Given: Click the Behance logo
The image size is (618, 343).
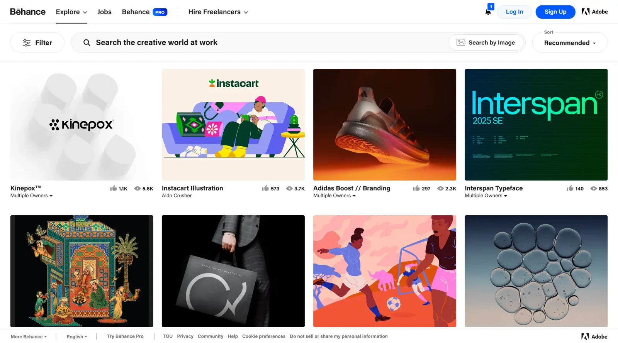Looking at the screenshot, I should pos(28,12).
